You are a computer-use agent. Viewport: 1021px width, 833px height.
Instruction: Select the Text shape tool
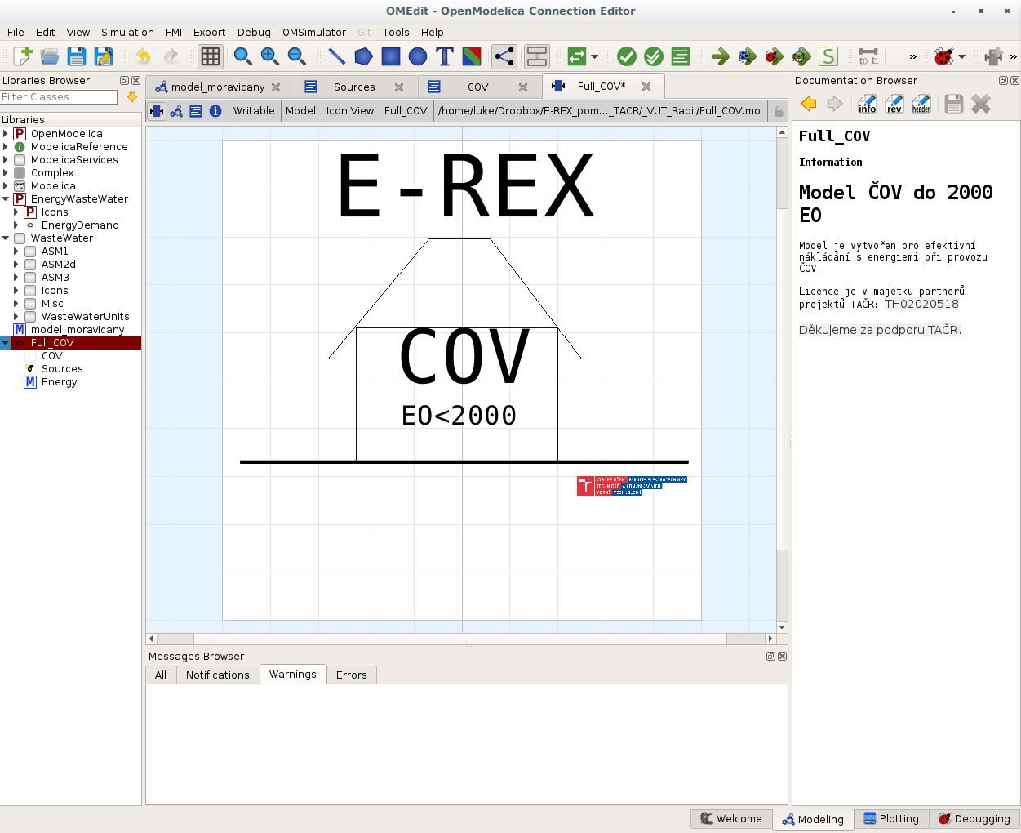[x=445, y=56]
